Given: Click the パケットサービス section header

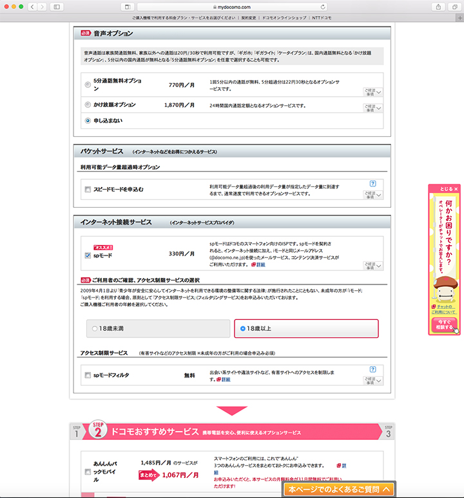Looking at the screenshot, I should 232,151.
